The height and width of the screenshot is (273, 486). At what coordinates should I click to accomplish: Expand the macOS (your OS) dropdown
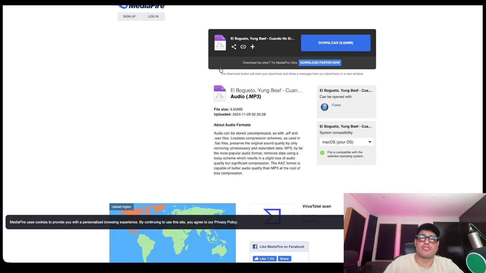click(346, 142)
